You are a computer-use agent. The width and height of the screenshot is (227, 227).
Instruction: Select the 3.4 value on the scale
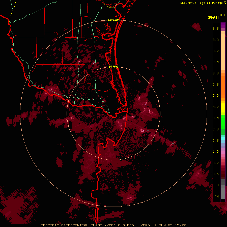pyautogui.click(x=216, y=118)
